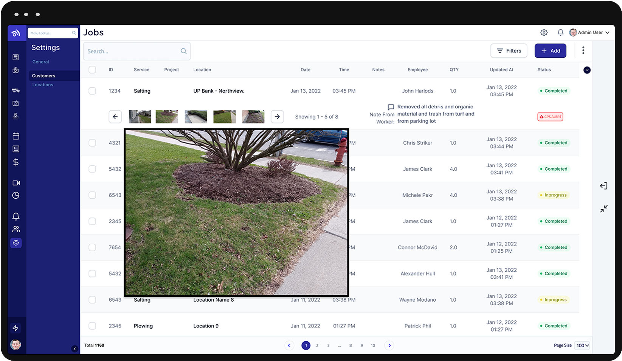Sort by the Updated At column header
This screenshot has height=361, width=622.
(501, 70)
